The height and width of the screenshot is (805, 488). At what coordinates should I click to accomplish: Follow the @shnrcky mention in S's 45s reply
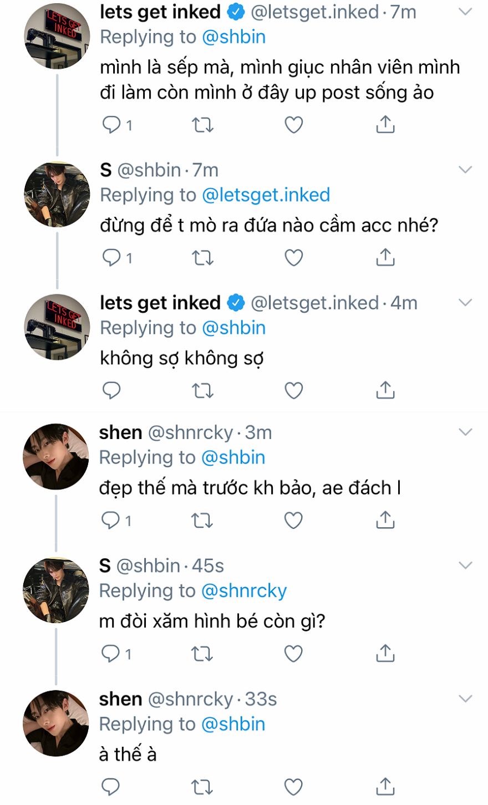pos(244,591)
